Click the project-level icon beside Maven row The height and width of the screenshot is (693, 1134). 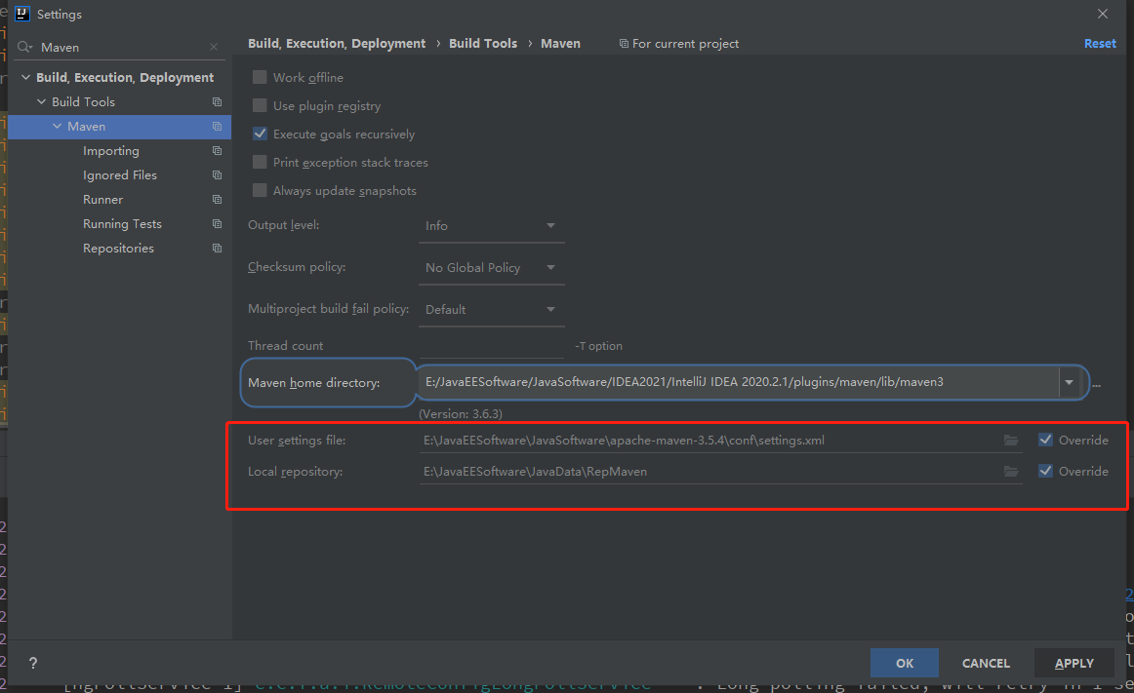coord(217,127)
